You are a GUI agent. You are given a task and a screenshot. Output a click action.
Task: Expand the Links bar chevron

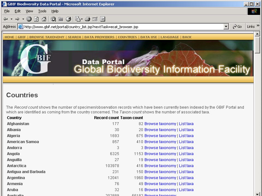click(x=258, y=26)
